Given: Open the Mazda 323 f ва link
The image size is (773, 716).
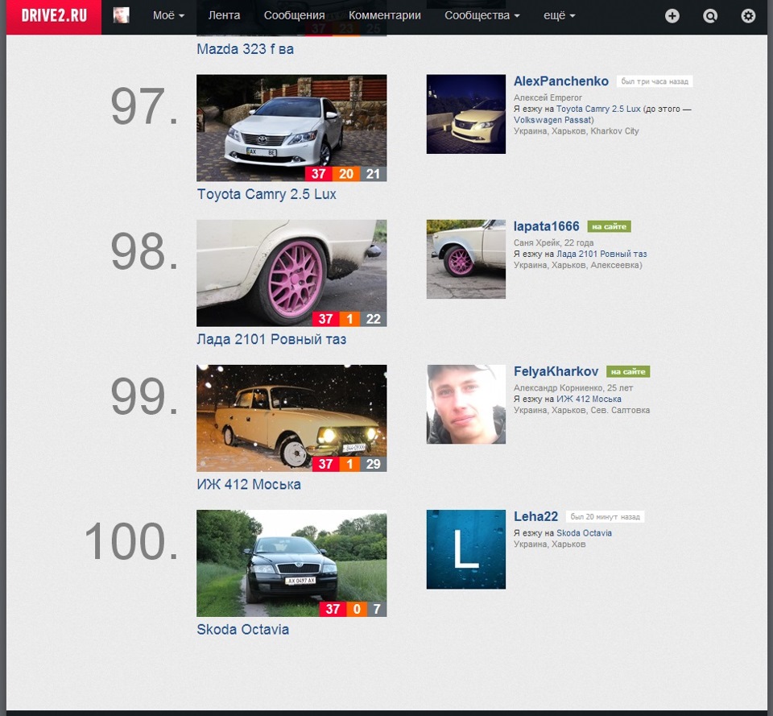Looking at the screenshot, I should click(x=245, y=49).
